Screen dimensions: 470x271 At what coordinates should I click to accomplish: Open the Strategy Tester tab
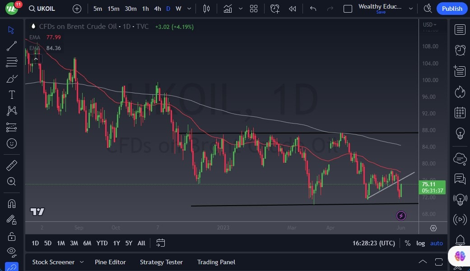tap(161, 262)
